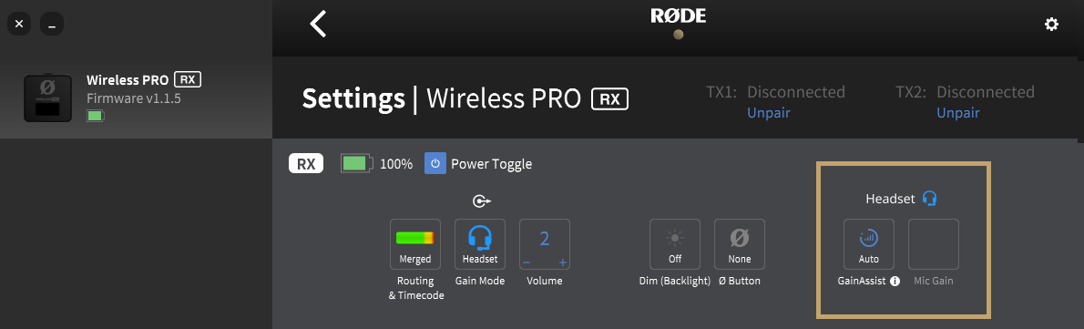
Task: Unpair the TX2 transmitter
Action: 957,113
